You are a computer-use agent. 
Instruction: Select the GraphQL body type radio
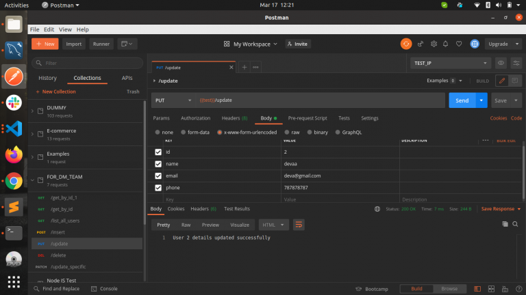pyautogui.click(x=338, y=132)
